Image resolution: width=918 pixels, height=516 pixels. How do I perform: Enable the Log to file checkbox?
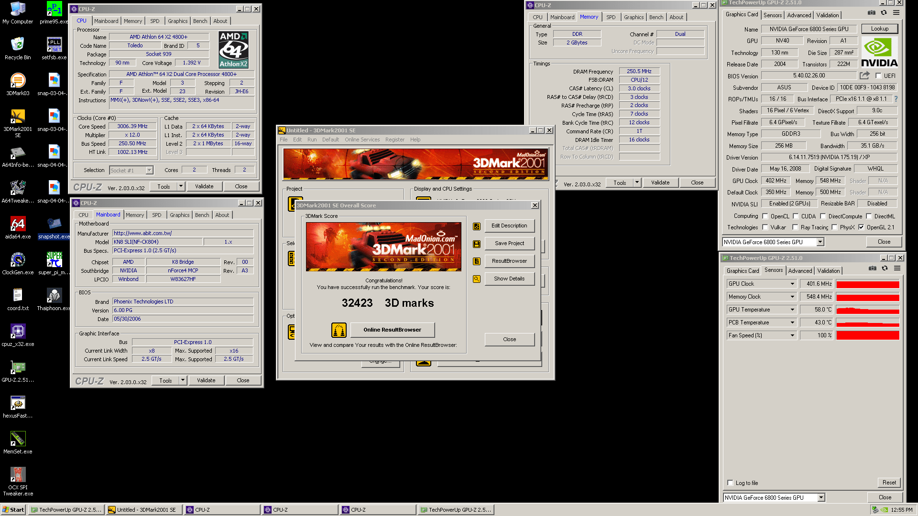point(730,483)
